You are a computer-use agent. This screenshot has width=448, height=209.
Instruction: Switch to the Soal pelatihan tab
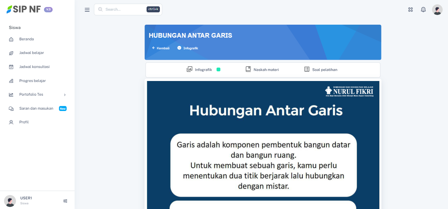321,70
